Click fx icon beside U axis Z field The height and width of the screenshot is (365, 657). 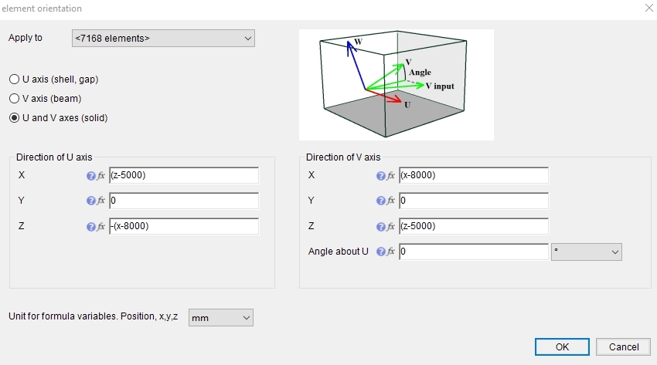(101, 227)
